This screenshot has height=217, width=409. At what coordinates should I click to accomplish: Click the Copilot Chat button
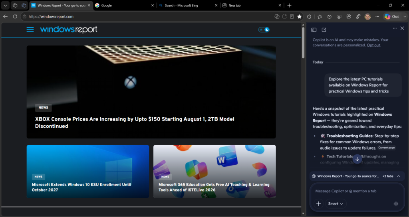tap(392, 16)
